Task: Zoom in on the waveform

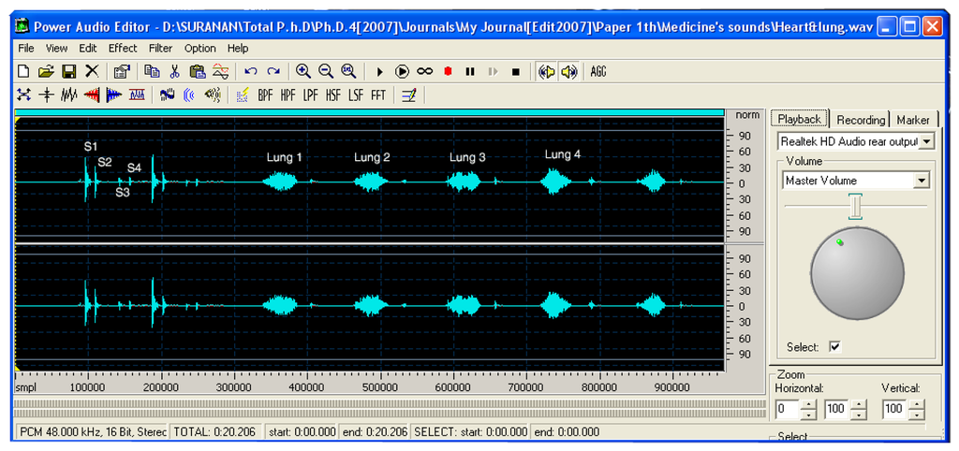Action: pyautogui.click(x=303, y=71)
